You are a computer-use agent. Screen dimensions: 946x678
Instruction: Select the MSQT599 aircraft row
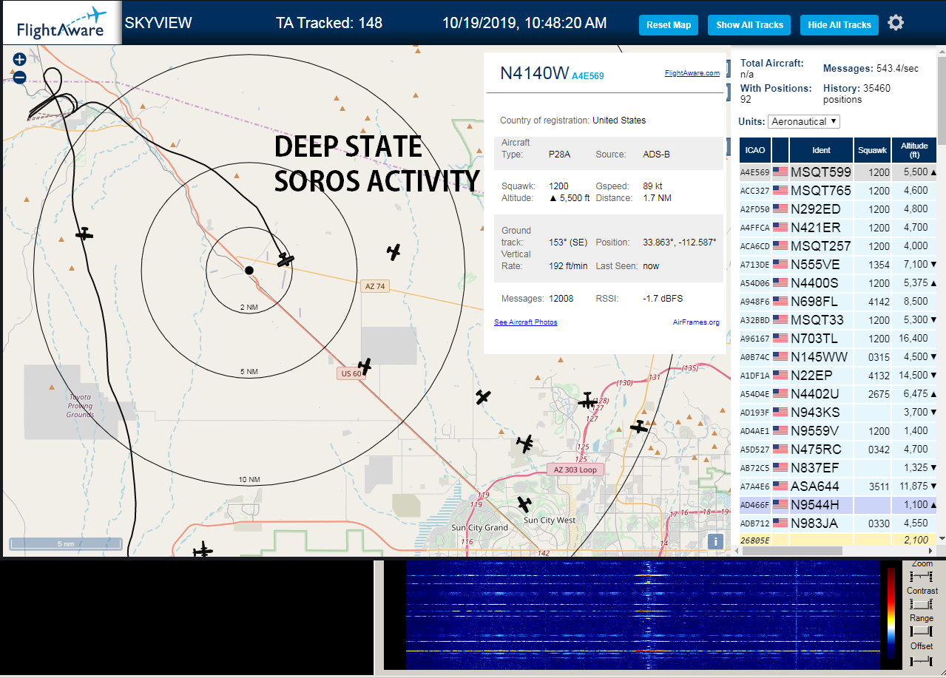[839, 172]
